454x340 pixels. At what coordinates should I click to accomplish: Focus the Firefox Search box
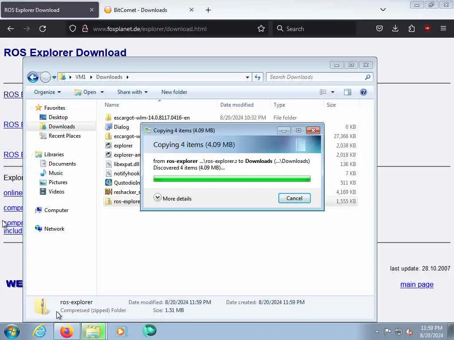tap(314, 29)
